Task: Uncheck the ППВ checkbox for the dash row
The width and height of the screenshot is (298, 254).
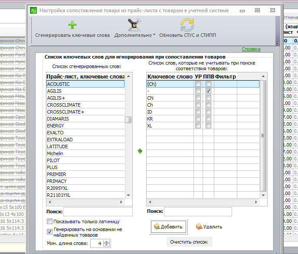Action: click(208, 91)
